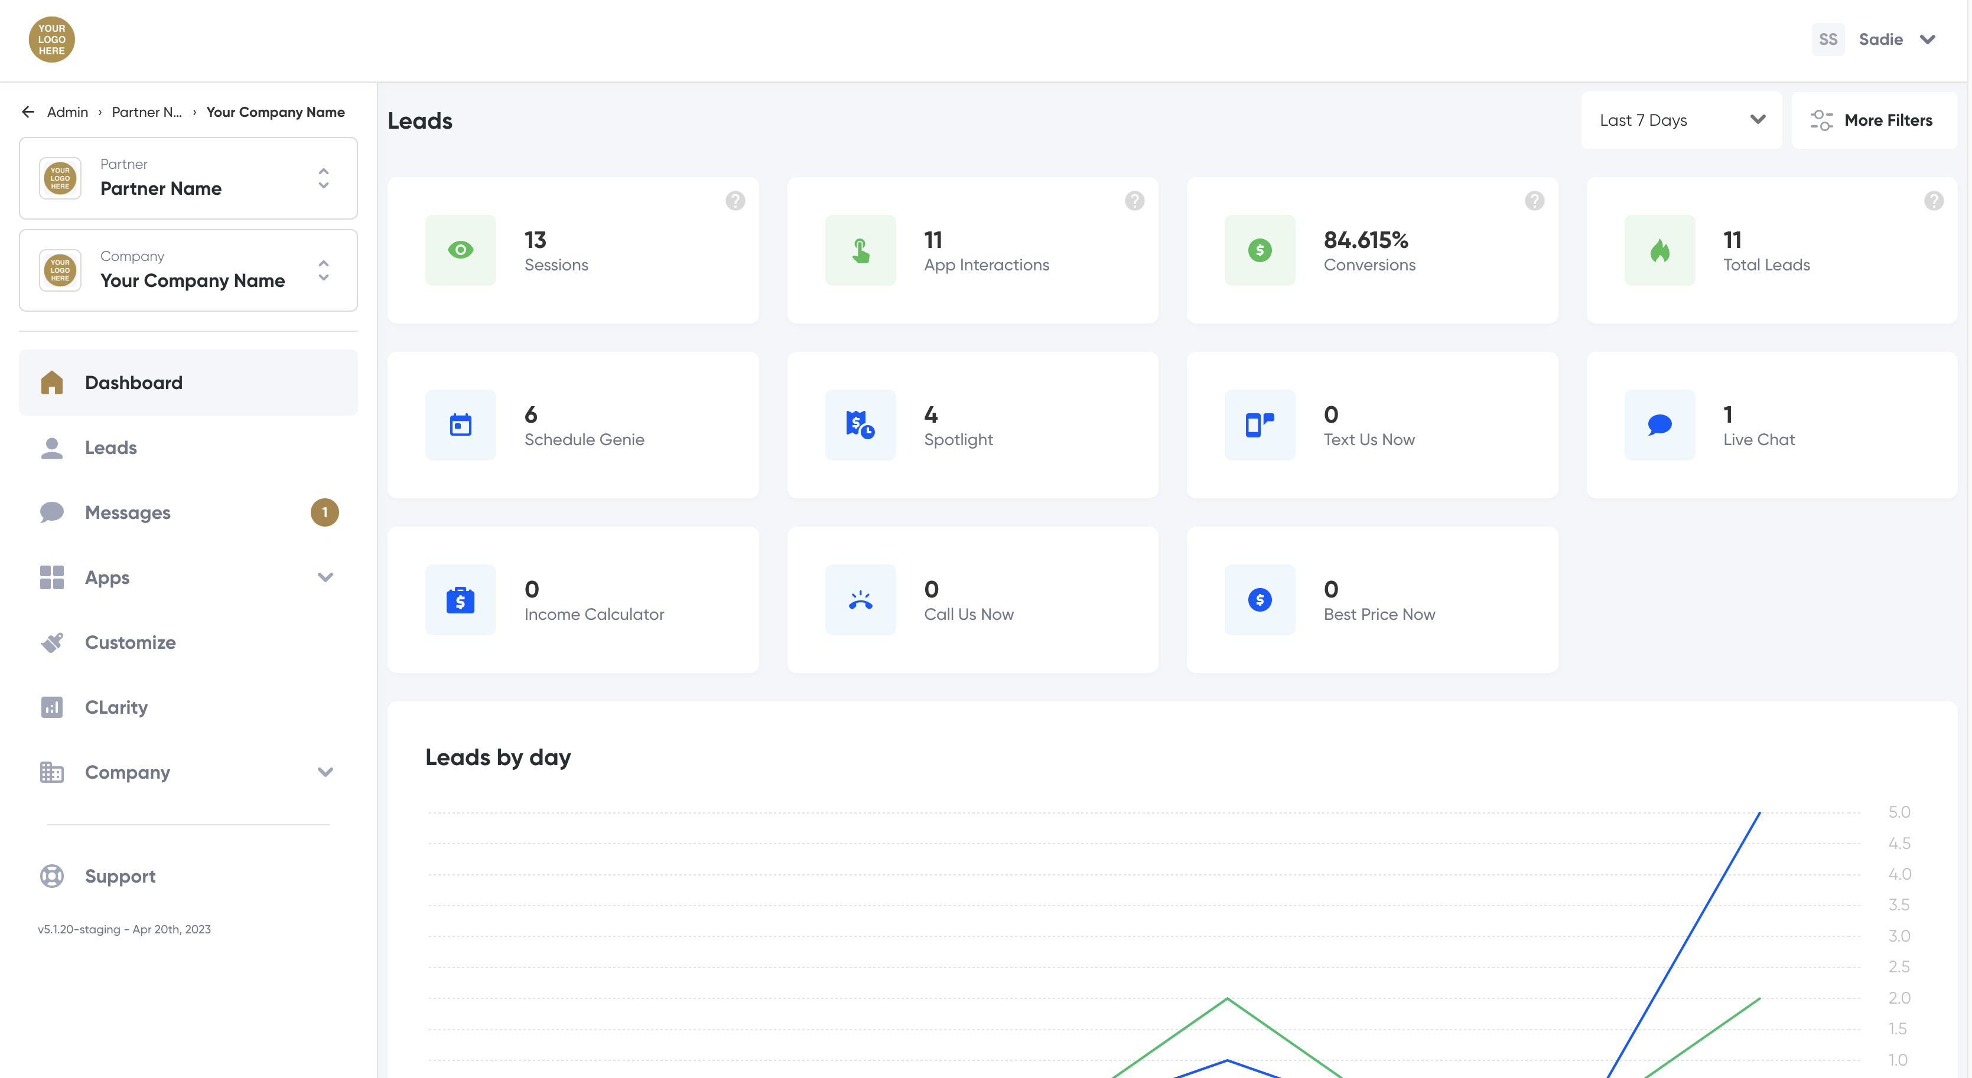Image resolution: width=1972 pixels, height=1078 pixels.
Task: Click the Live Chat bubble icon
Action: (x=1659, y=424)
